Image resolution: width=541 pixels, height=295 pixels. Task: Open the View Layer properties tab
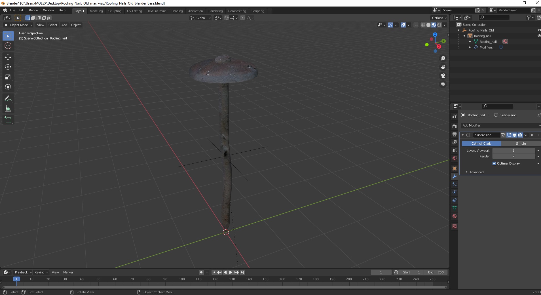point(455,142)
